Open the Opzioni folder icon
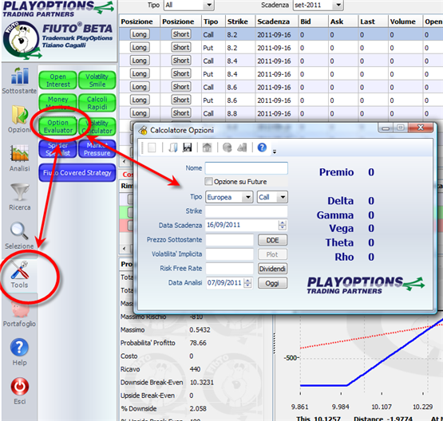Viewport: 443px width, 421px height. pyautogui.click(x=19, y=114)
